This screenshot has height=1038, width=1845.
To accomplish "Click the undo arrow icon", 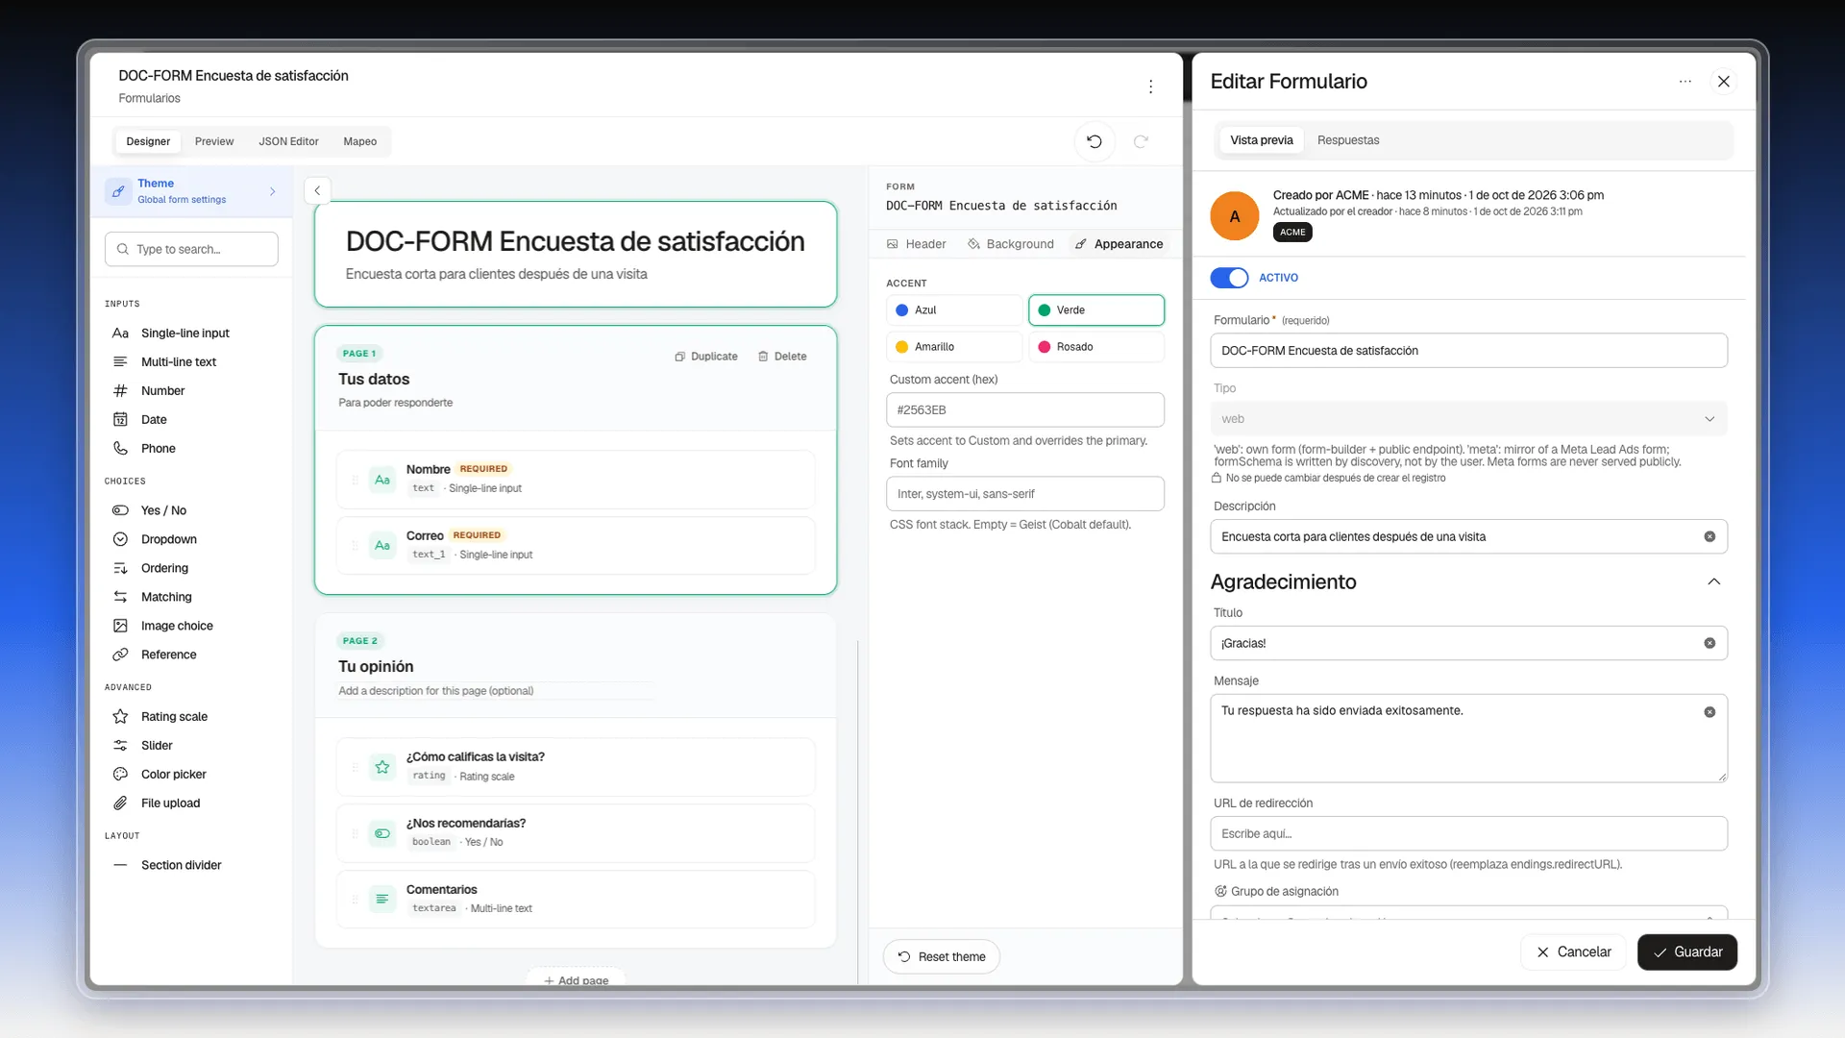I will click(1095, 141).
